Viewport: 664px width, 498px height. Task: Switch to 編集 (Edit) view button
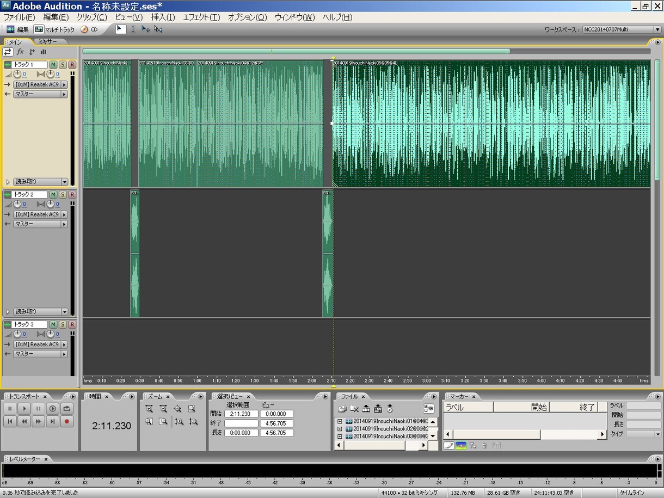[18, 29]
